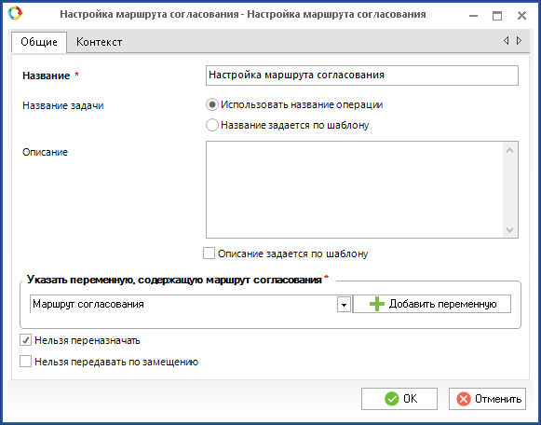
Task: Select the Общие tab
Action: [x=39, y=42]
